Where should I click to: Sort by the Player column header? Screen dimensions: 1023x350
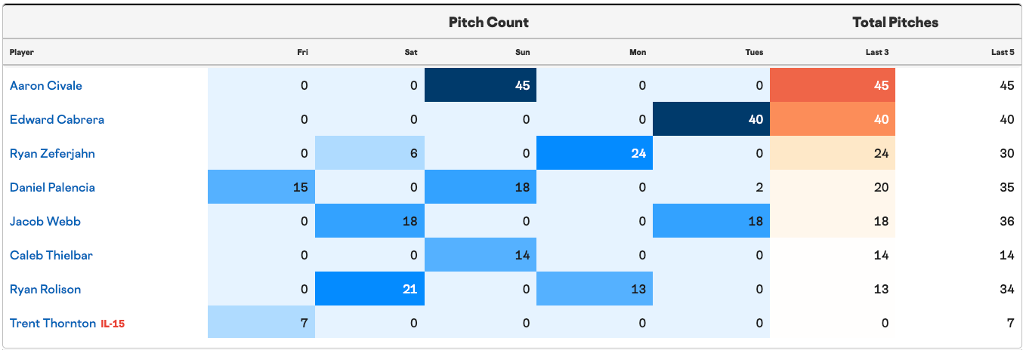(x=22, y=52)
